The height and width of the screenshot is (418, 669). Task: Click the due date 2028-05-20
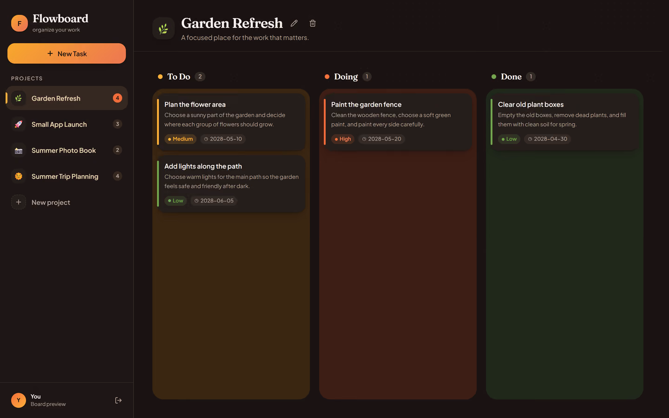click(381, 139)
